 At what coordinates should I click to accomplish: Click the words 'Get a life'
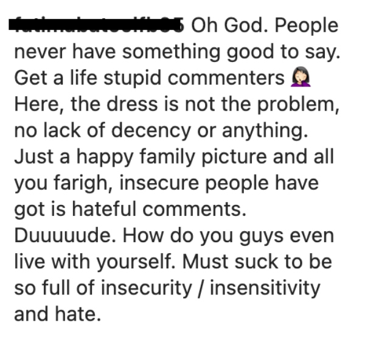(x=55, y=77)
